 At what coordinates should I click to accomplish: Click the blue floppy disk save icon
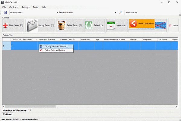coord(5,12)
